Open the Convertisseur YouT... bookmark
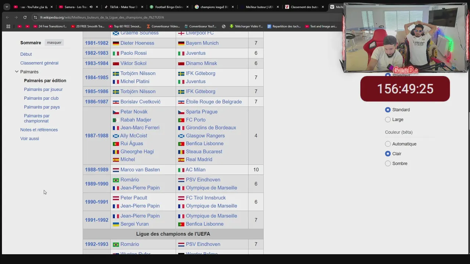Viewport: 470px width, 264px height. click(200, 26)
